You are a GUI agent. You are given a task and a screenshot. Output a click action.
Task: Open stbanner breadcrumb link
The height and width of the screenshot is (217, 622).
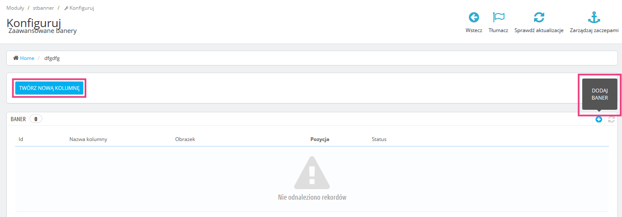pos(43,8)
